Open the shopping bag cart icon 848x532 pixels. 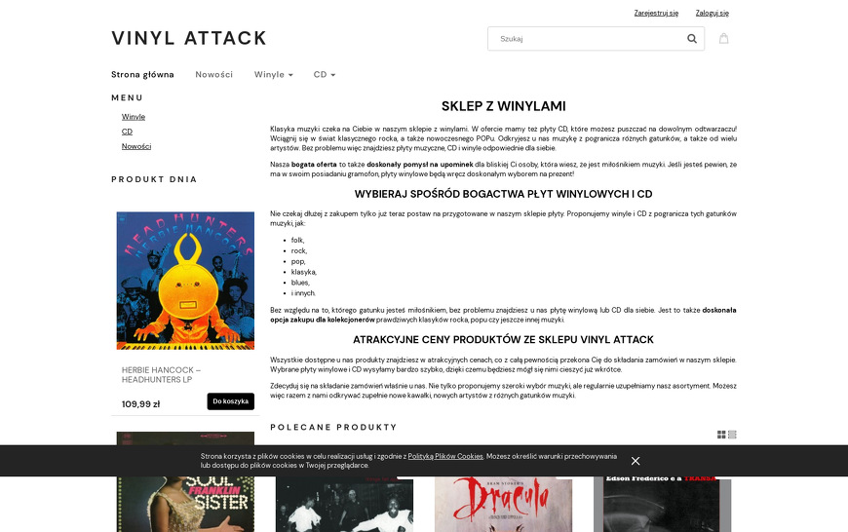pos(723,38)
